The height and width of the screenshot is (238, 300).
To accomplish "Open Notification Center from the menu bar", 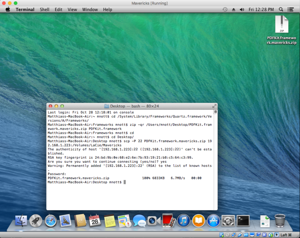I will click(x=291, y=9).
